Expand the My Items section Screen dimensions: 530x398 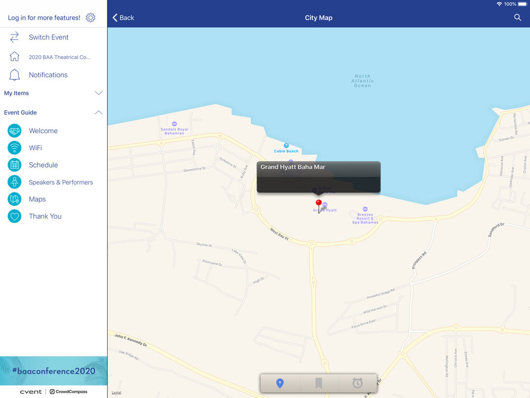click(x=54, y=93)
